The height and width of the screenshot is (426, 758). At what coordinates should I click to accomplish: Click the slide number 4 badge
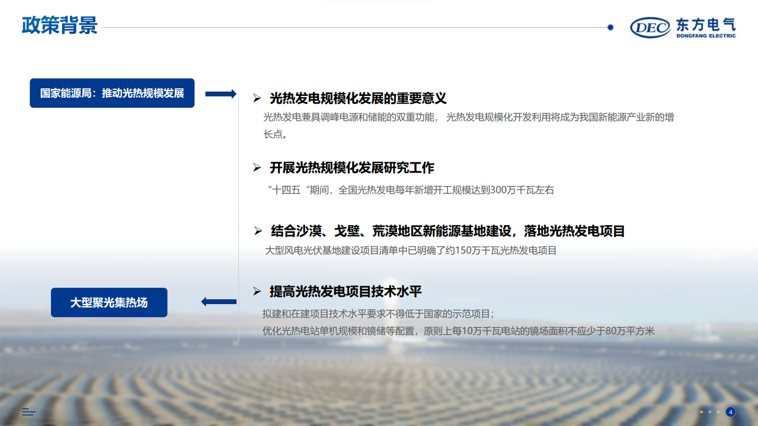tap(731, 412)
